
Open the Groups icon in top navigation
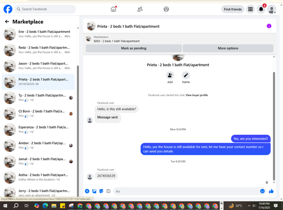(166, 9)
